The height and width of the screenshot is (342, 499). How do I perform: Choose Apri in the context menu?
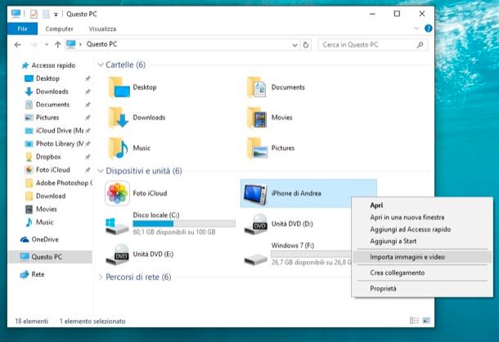pos(376,205)
